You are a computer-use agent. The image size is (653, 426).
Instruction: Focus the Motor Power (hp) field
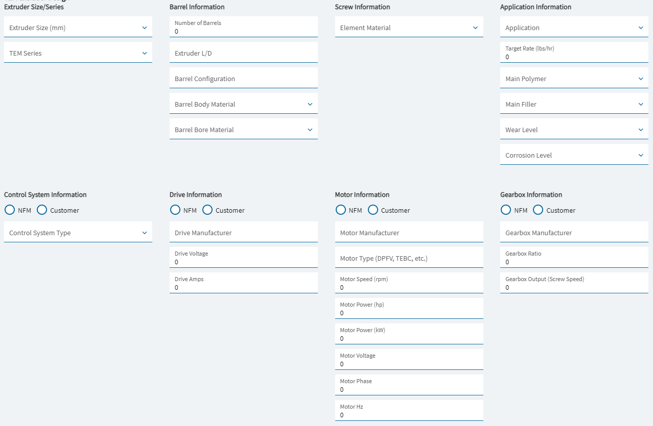pyautogui.click(x=409, y=309)
